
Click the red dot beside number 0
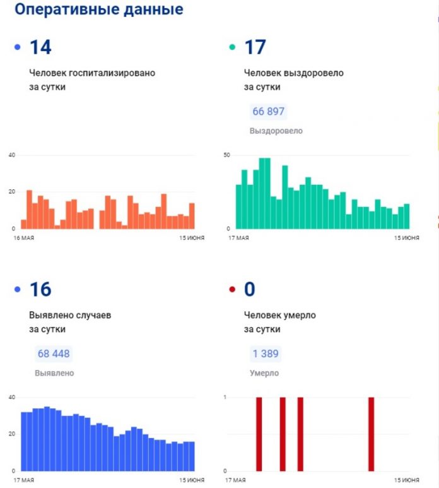pyautogui.click(x=232, y=289)
